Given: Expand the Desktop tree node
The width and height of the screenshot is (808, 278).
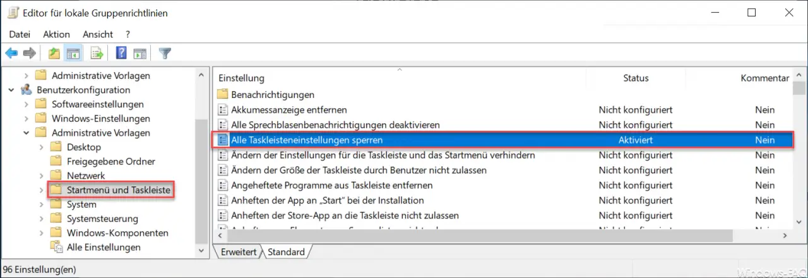Looking at the screenshot, I should tap(41, 147).
